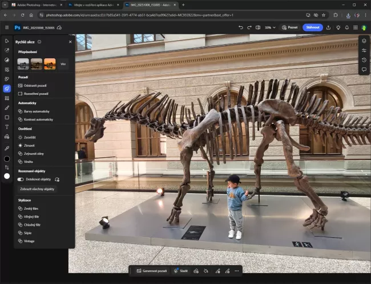The height and width of the screenshot is (284, 371).
Task: Toggle the Detekovat objekty switch
Action: point(21,179)
